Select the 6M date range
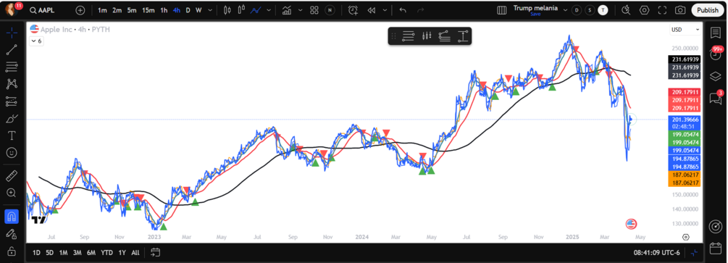Screen dimensions: 728x263 click(x=91, y=253)
